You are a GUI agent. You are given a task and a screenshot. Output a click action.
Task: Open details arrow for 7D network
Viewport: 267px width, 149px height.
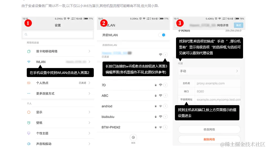165,85
